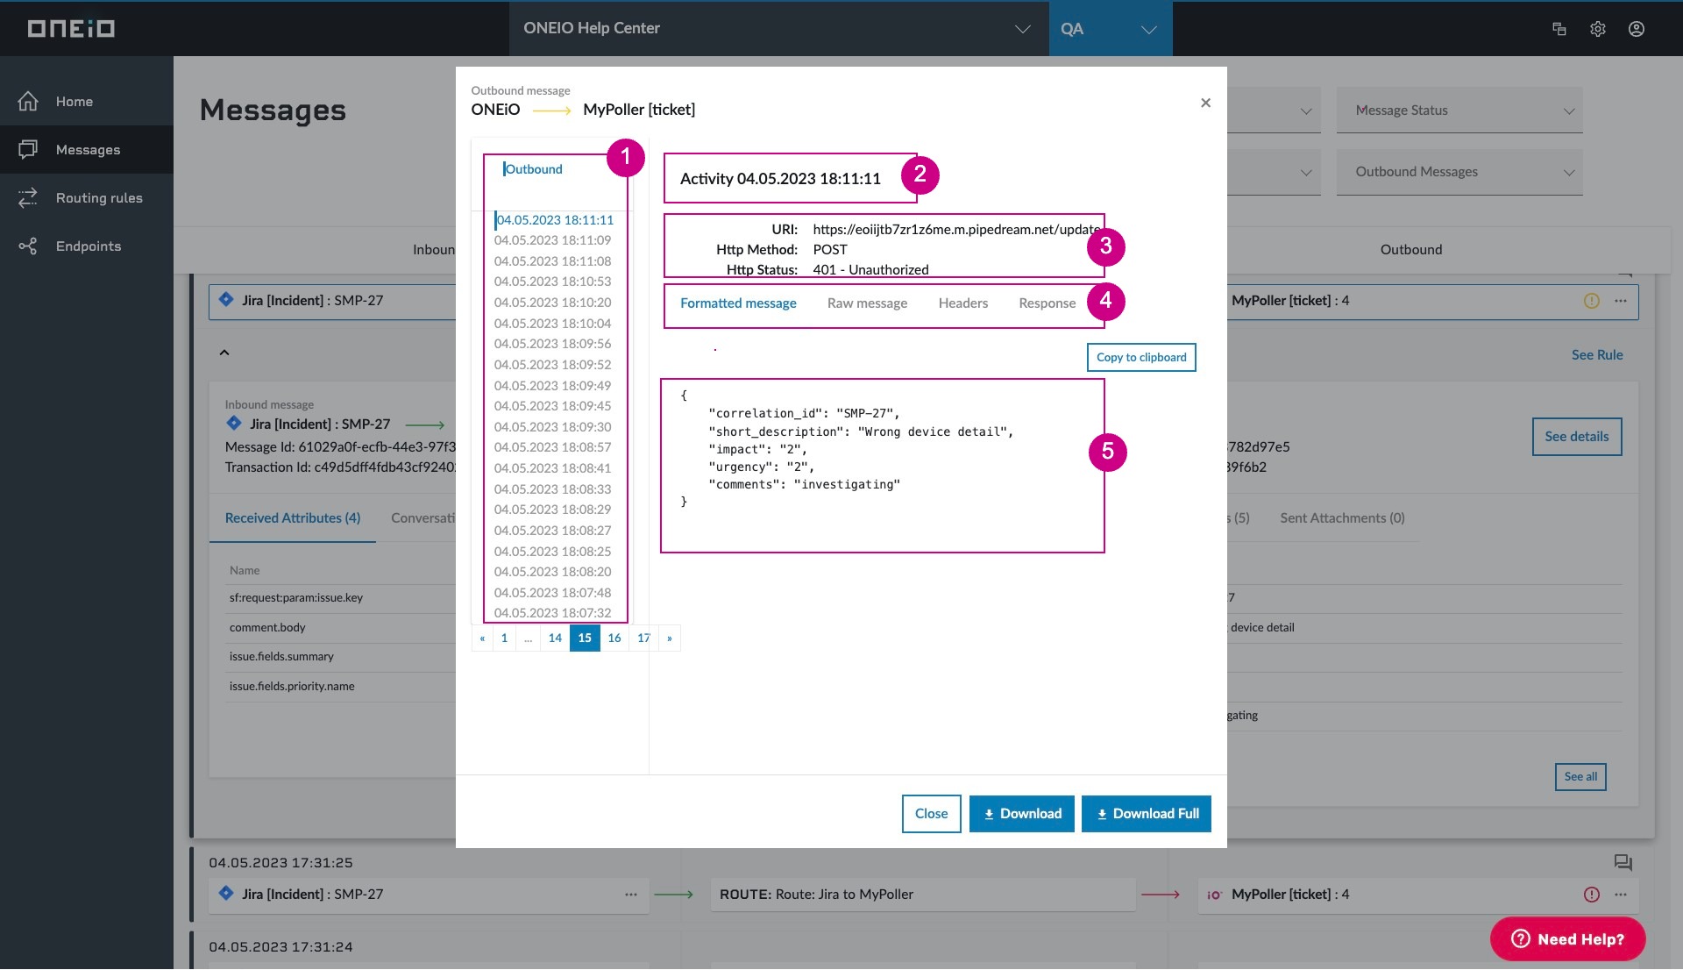
Task: Open conversation icon for 17:31:25 message
Action: [1623, 863]
